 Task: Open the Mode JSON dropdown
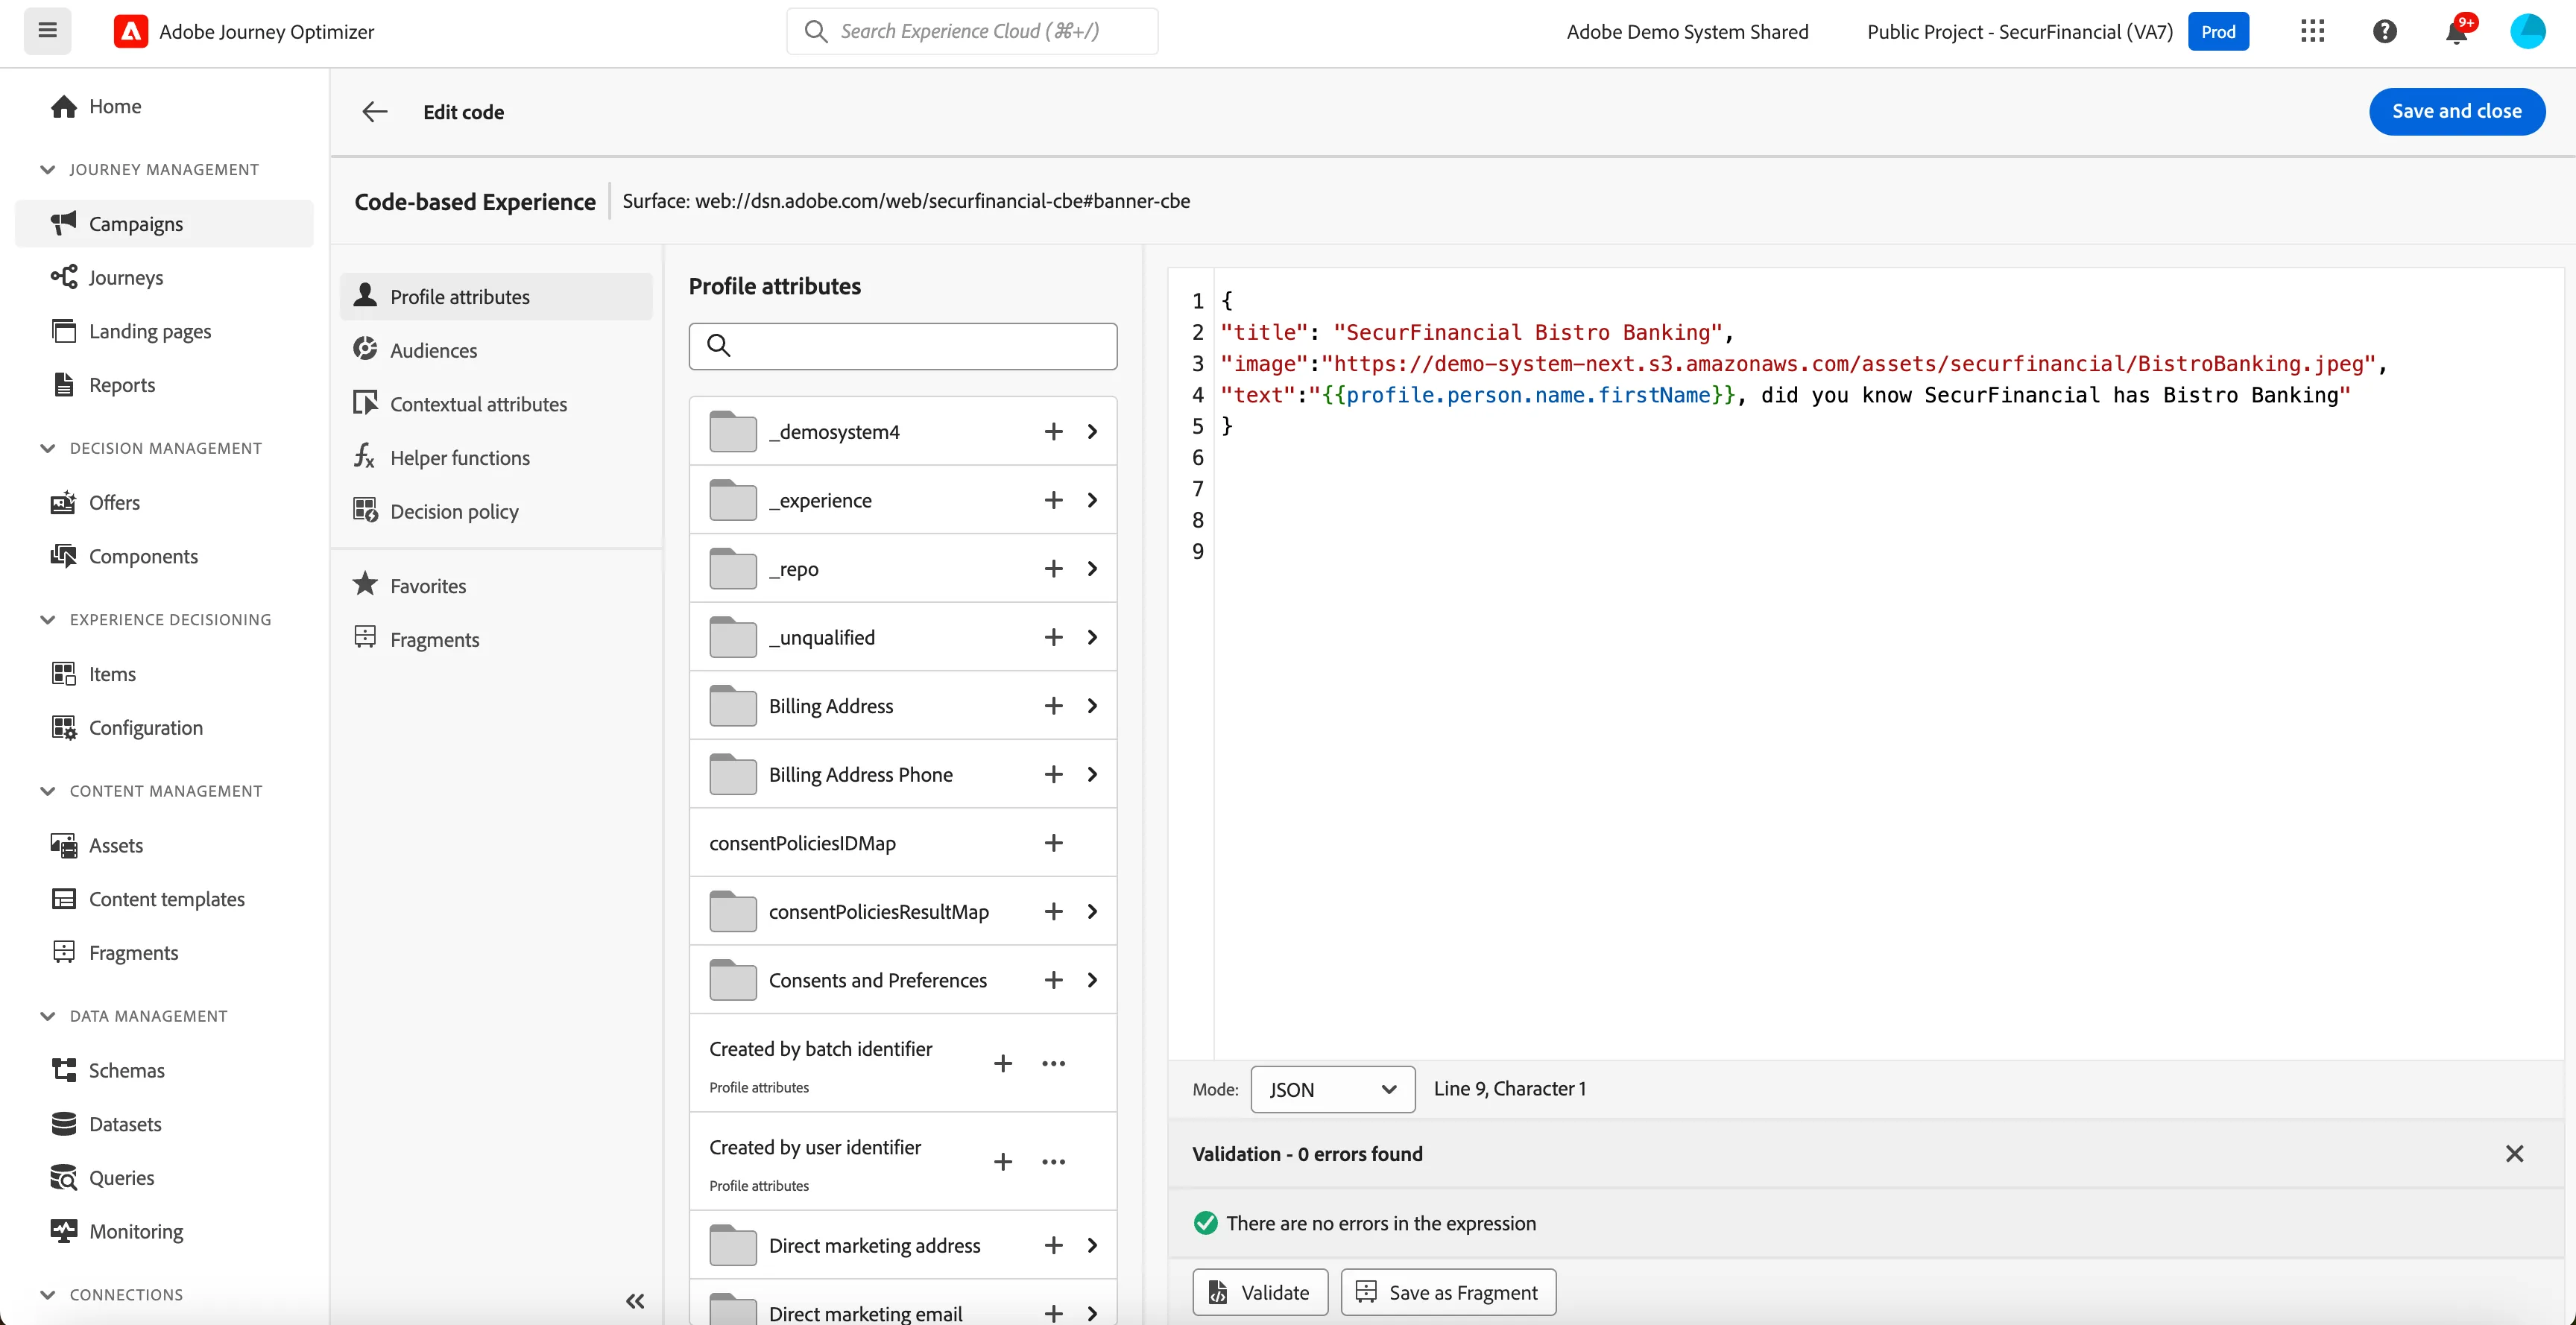[1332, 1089]
